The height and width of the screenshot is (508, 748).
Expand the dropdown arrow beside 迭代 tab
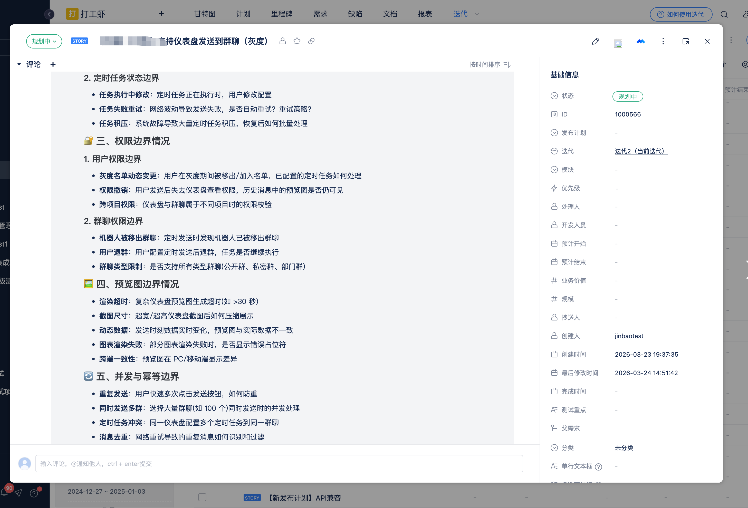point(477,14)
